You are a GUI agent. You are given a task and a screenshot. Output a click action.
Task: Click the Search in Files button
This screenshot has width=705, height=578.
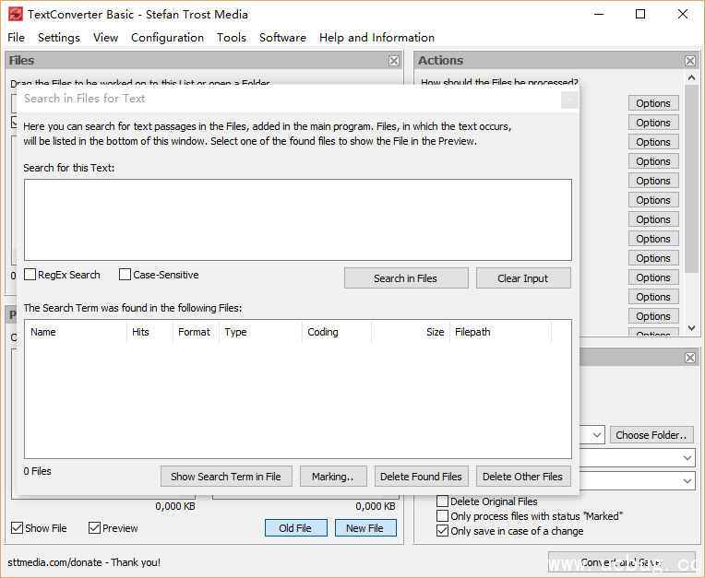coord(406,278)
